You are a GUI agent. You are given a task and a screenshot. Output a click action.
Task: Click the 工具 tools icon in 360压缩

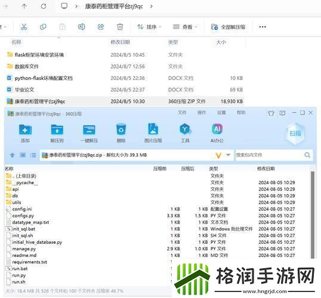pos(186,133)
